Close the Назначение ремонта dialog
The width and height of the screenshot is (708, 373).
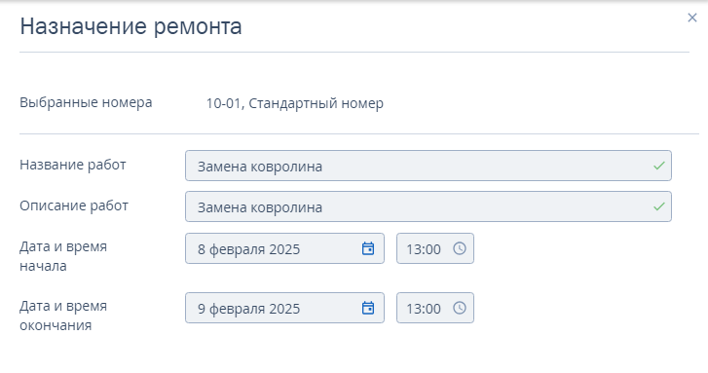[691, 18]
